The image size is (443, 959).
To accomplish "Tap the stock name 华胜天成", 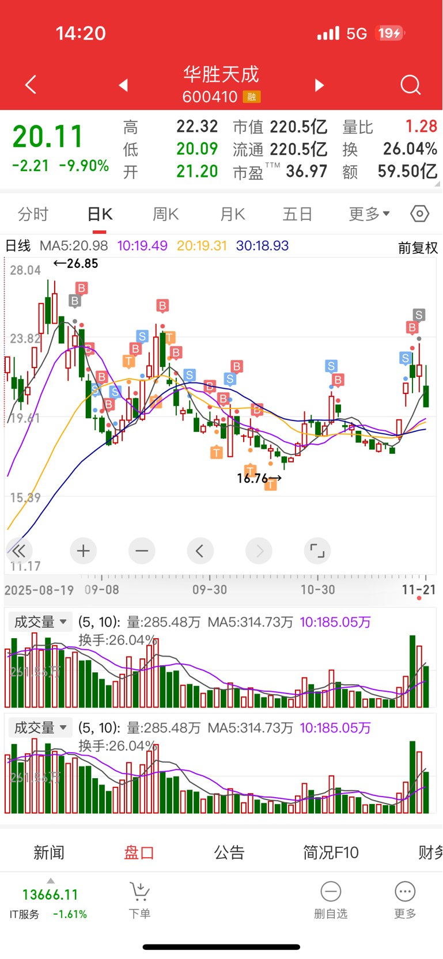I will 221,74.
